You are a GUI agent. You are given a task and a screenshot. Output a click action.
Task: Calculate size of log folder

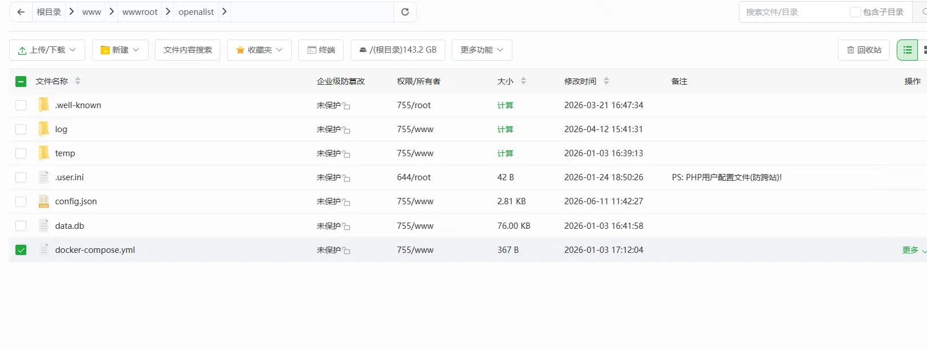505,129
